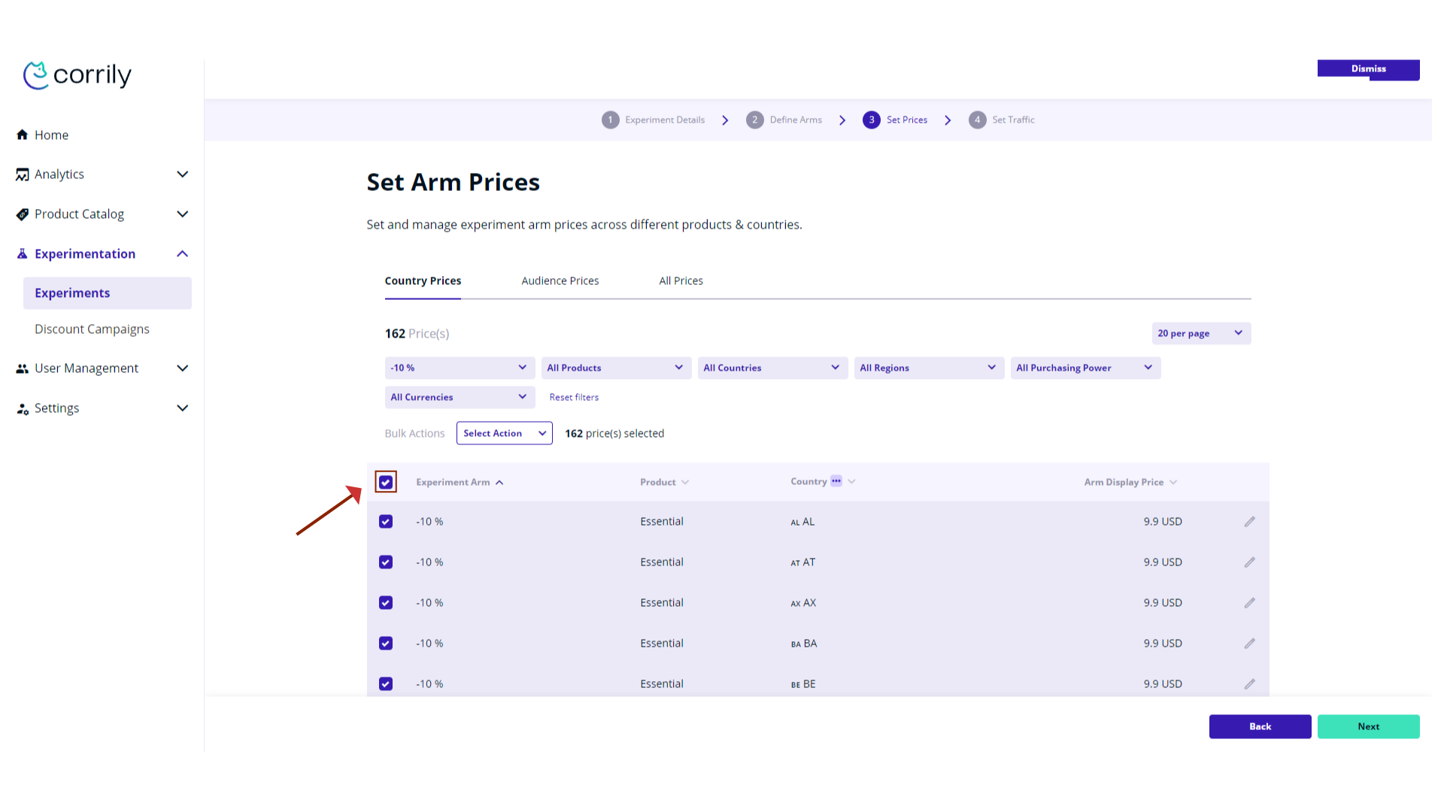Click the green Next button
1444x812 pixels.
[x=1367, y=726]
